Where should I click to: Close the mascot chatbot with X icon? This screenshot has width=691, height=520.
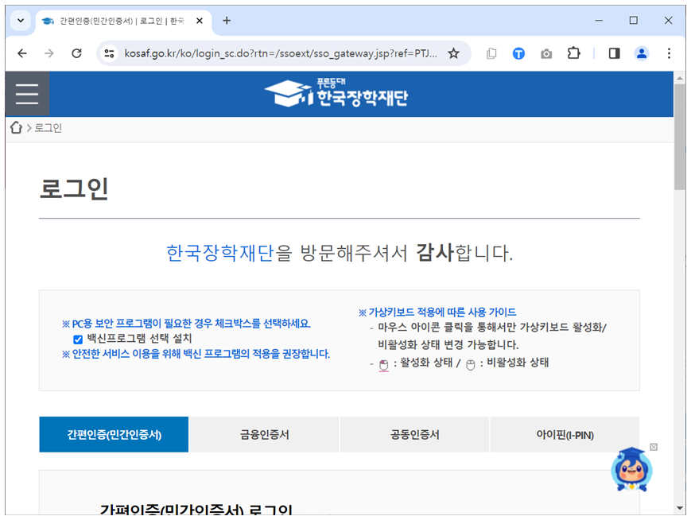(x=654, y=447)
